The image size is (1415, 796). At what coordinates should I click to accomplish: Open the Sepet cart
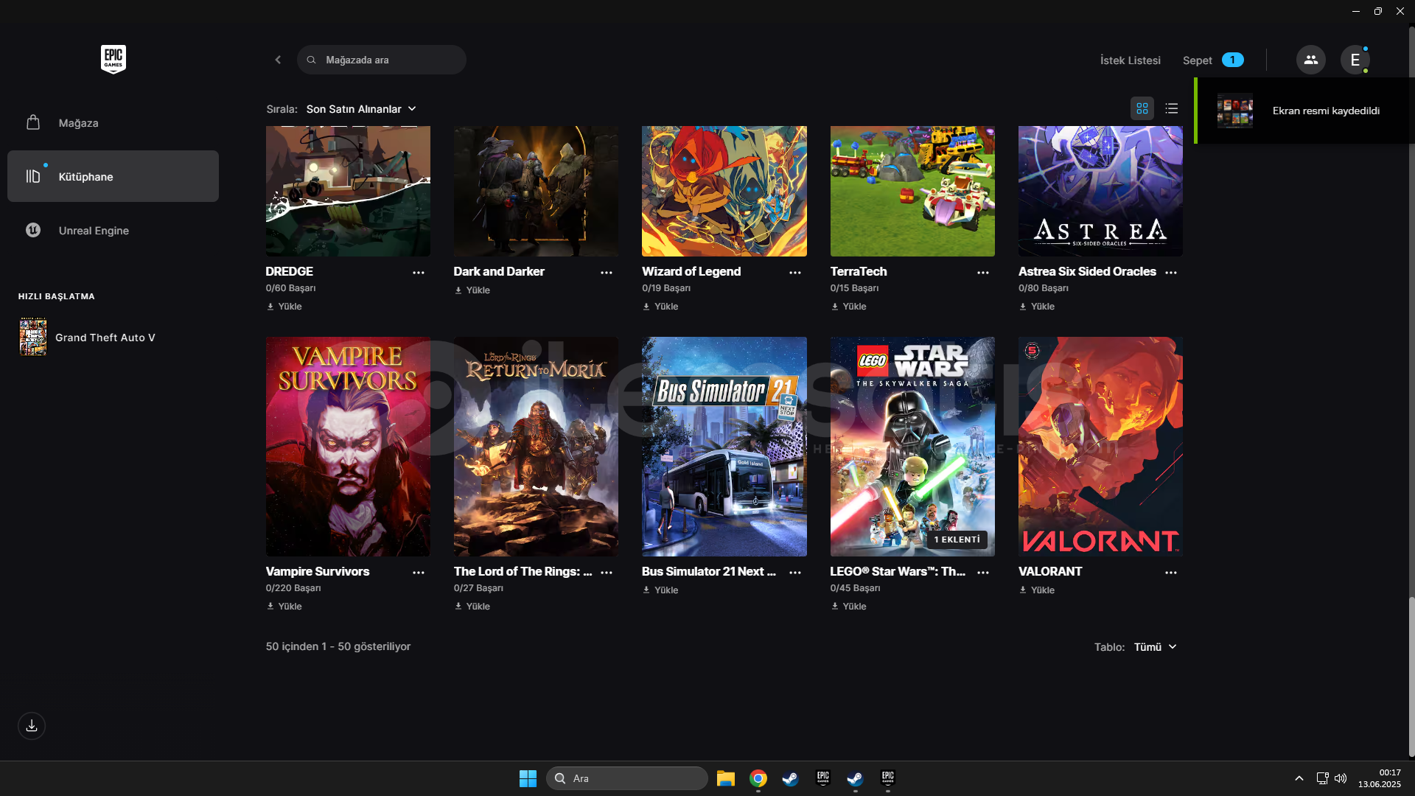point(1212,60)
